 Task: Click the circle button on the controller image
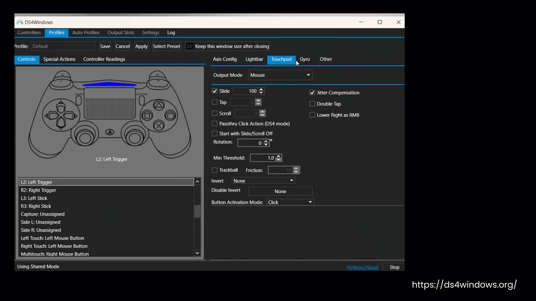pyautogui.click(x=170, y=115)
